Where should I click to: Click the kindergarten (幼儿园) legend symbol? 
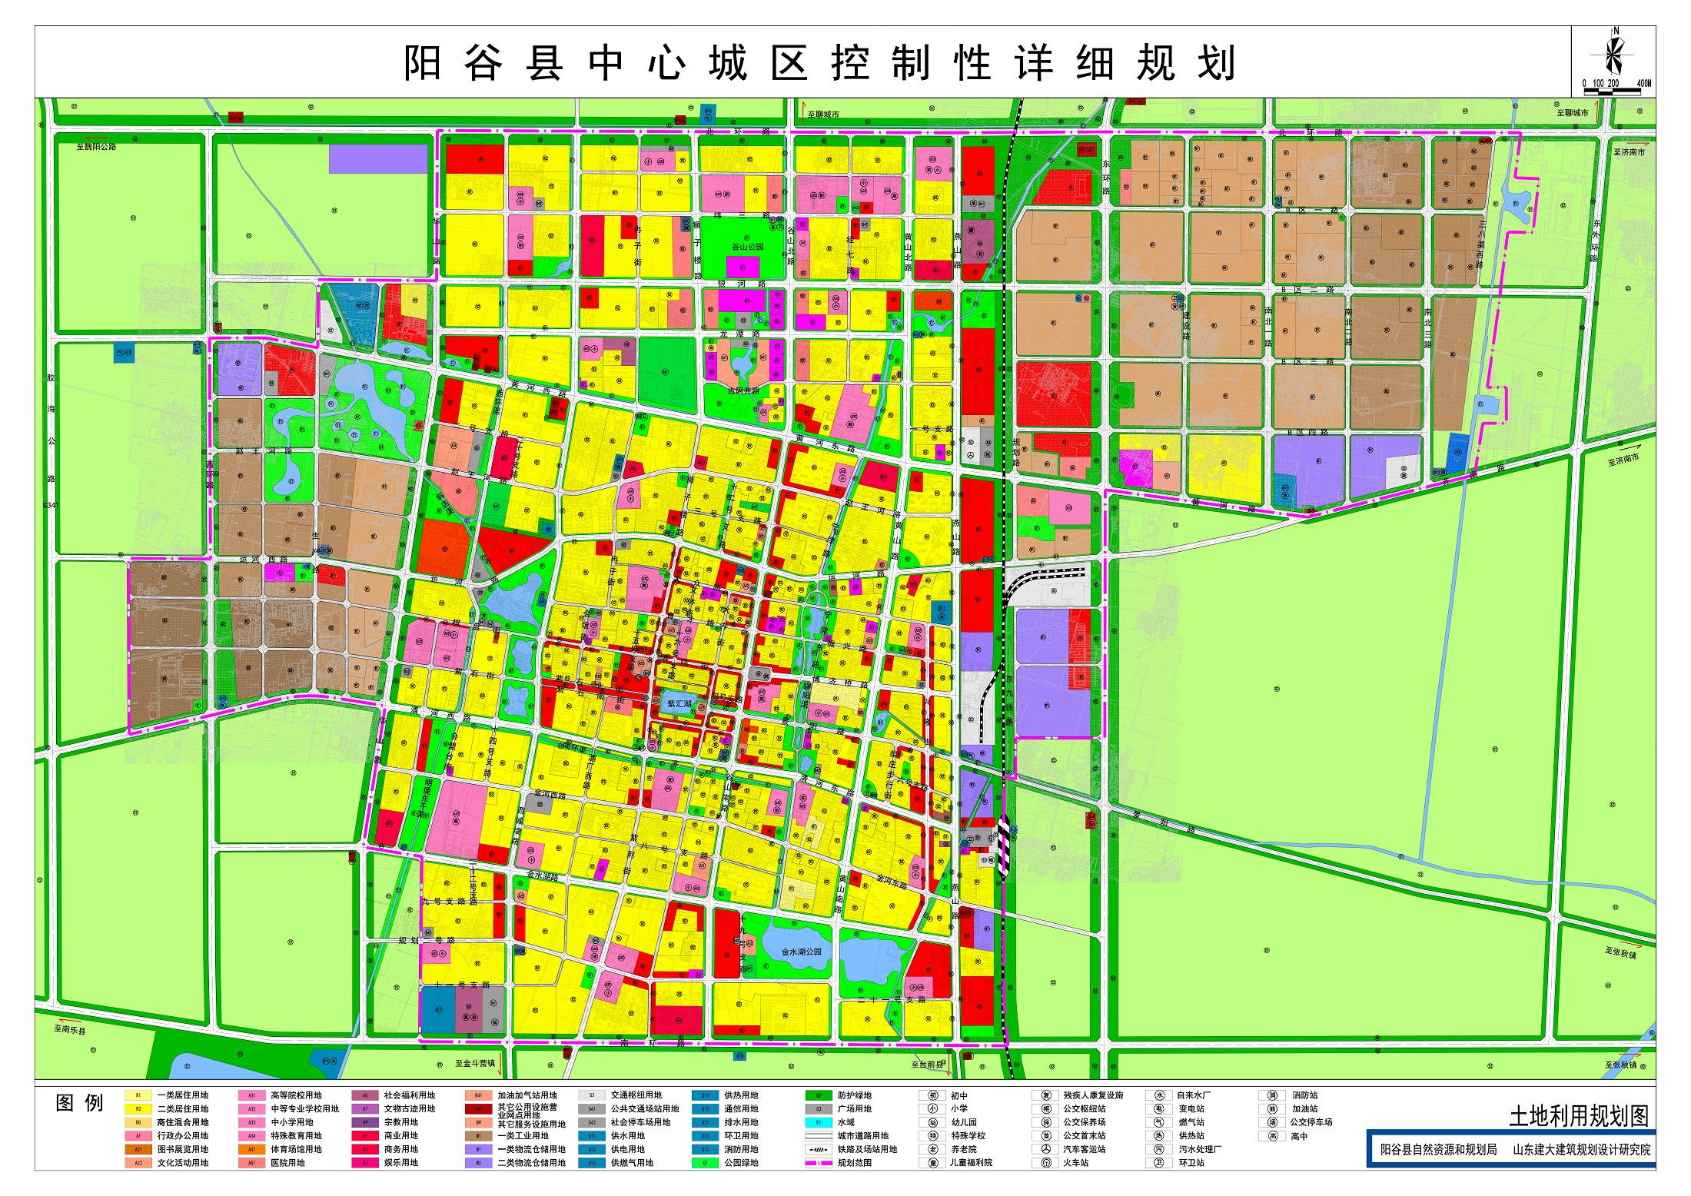pyautogui.click(x=932, y=1122)
